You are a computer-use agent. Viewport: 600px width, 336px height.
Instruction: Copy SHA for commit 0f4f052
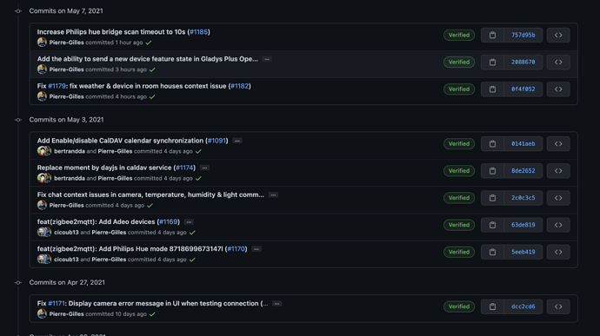[492, 89]
